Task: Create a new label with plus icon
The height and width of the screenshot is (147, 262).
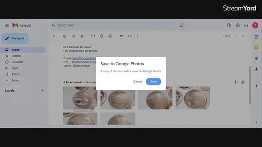Action: 43,91
